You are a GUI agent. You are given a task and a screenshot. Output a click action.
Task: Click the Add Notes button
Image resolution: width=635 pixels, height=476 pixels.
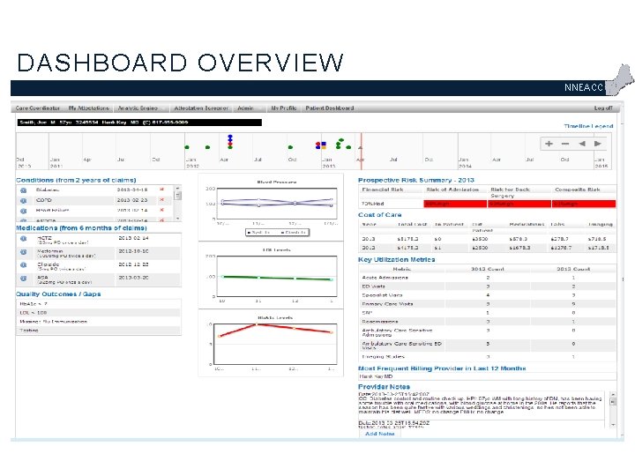click(x=380, y=434)
